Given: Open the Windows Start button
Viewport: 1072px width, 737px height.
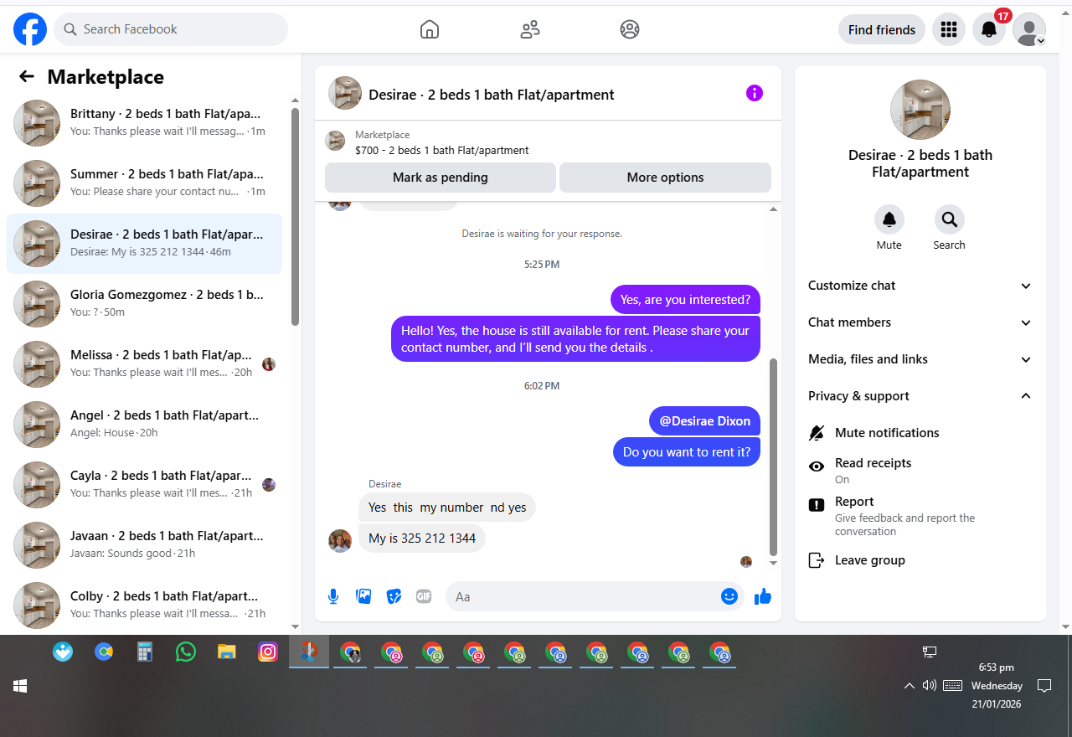Looking at the screenshot, I should point(20,686).
